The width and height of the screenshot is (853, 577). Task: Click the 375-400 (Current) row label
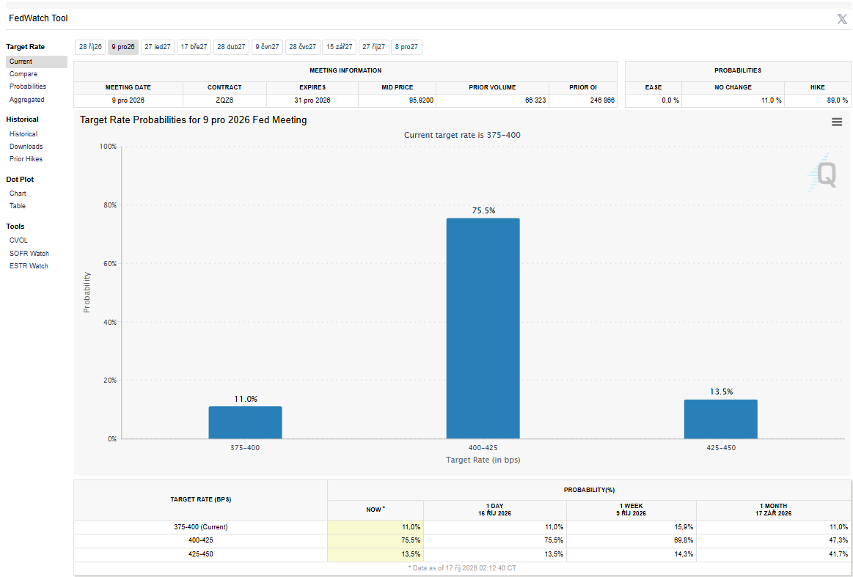201,527
